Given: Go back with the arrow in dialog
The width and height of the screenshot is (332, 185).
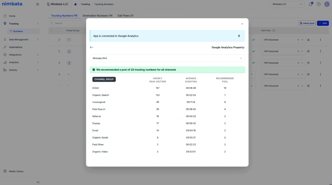Looking at the screenshot, I should point(92,47).
